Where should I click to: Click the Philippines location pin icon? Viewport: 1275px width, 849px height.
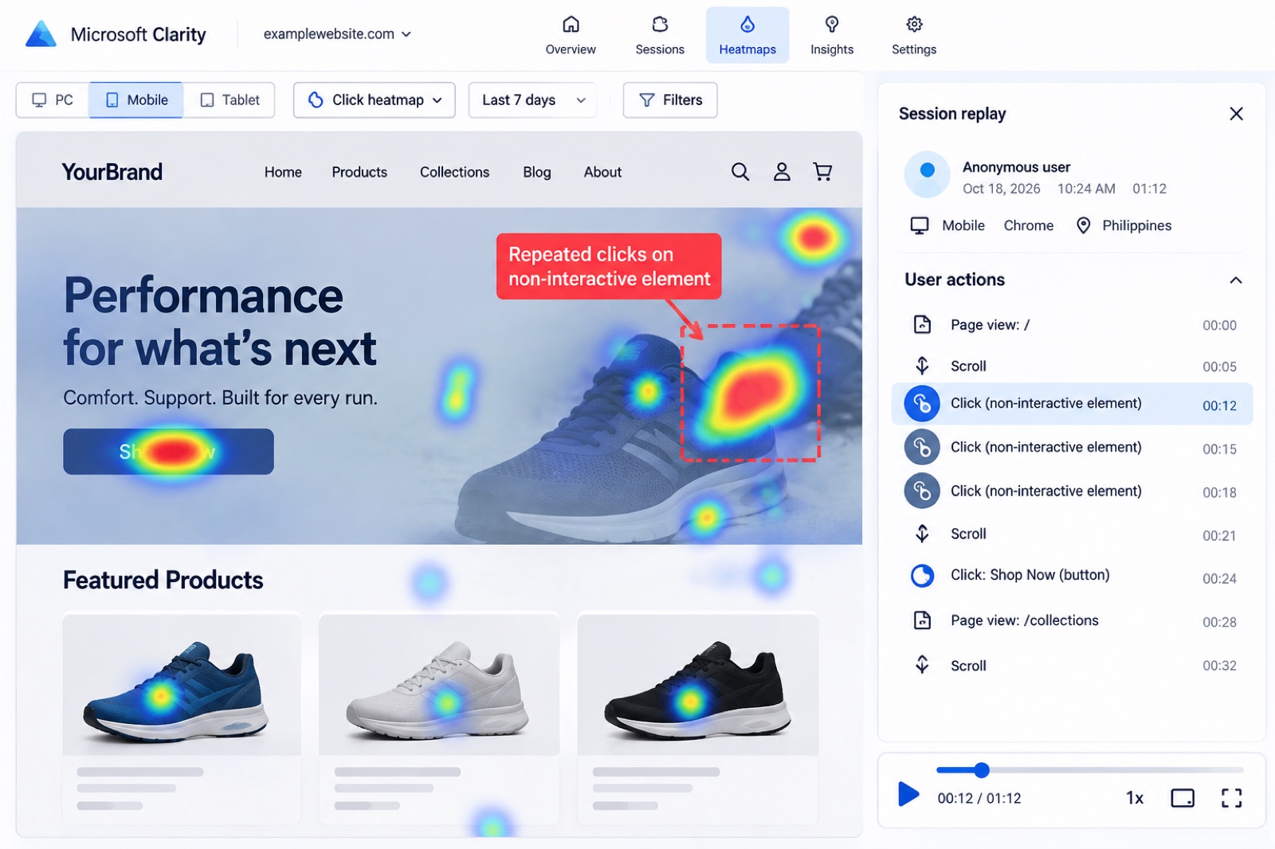pyautogui.click(x=1083, y=225)
